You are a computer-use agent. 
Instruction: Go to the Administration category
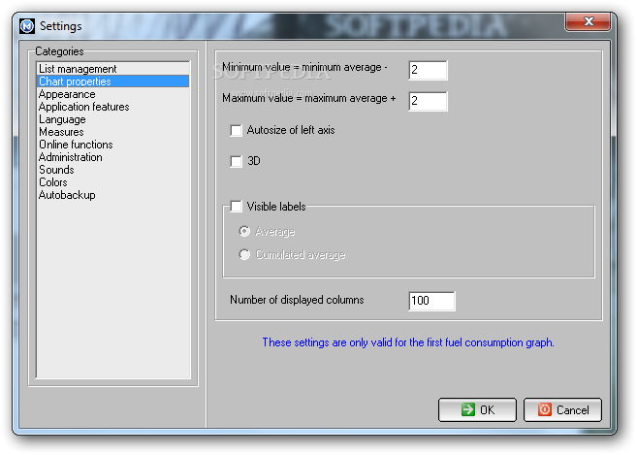(112, 157)
